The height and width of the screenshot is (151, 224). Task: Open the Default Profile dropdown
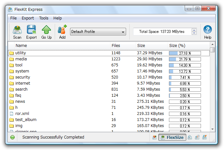(x=98, y=32)
